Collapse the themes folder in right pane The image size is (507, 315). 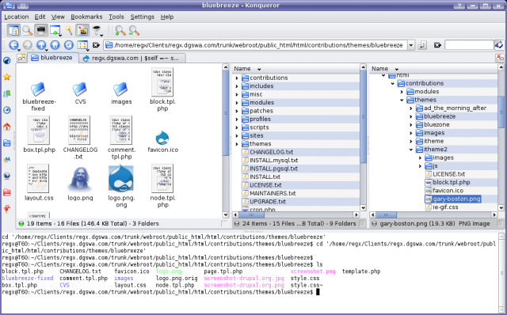coord(402,100)
